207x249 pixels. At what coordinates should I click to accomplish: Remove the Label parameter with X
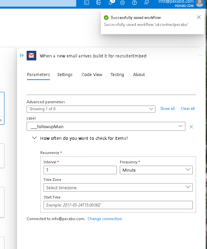[191, 127]
